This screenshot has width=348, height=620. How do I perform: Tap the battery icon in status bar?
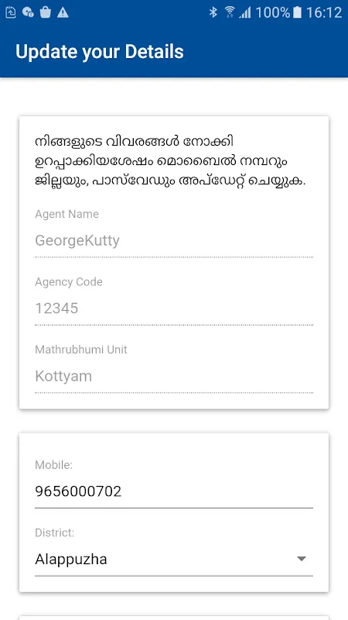(297, 12)
